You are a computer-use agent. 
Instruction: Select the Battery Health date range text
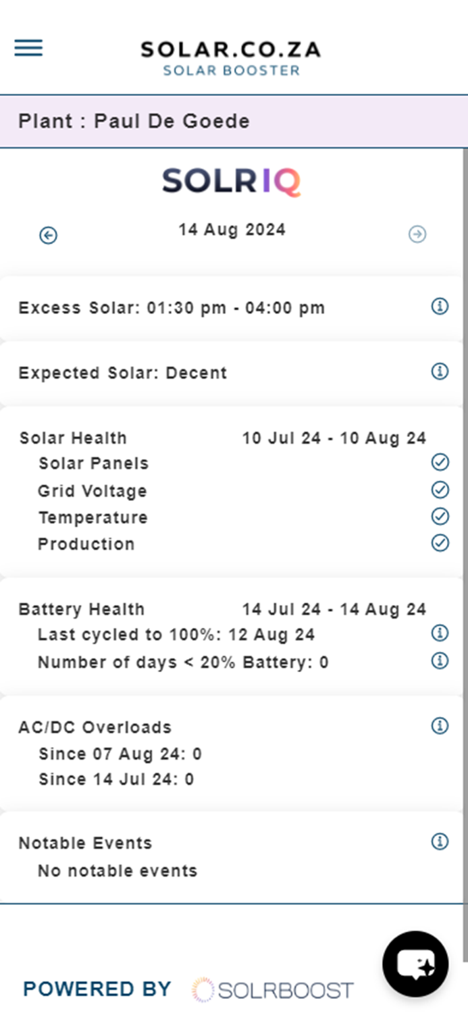pyautogui.click(x=334, y=608)
